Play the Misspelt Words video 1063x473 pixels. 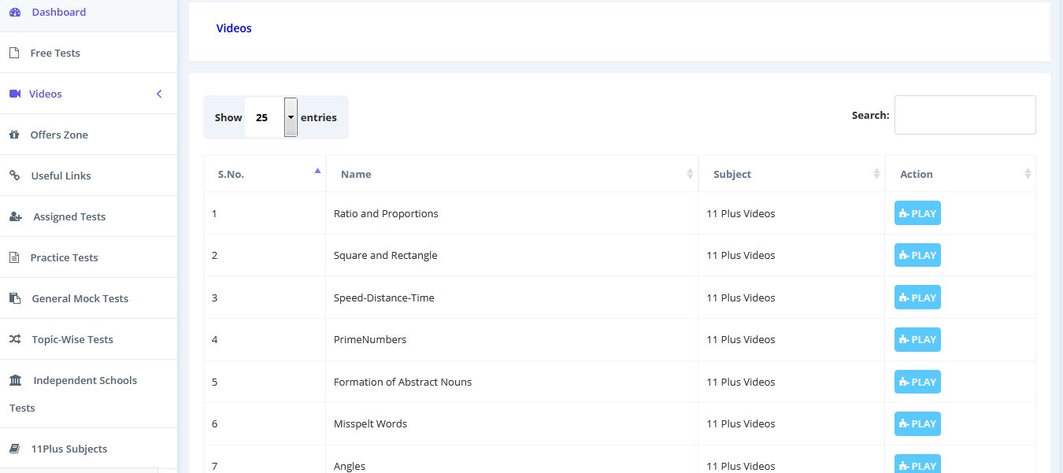[917, 423]
